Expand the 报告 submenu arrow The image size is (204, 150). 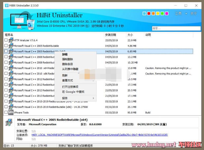pyautogui.click(x=93, y=98)
